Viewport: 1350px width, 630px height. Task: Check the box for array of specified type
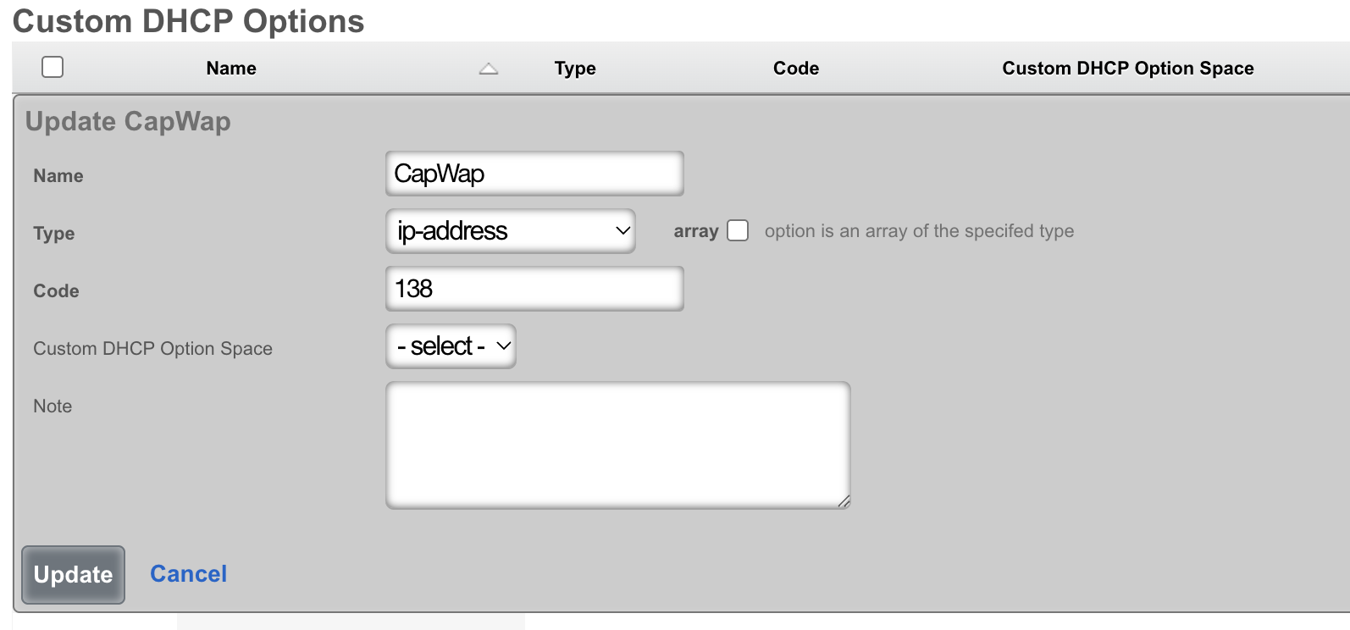click(737, 230)
